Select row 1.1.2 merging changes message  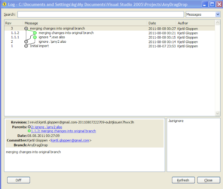click(x=66, y=33)
